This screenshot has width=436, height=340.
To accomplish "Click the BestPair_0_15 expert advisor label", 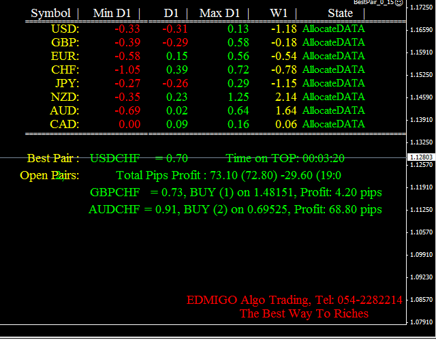I will pyautogui.click(x=374, y=2).
